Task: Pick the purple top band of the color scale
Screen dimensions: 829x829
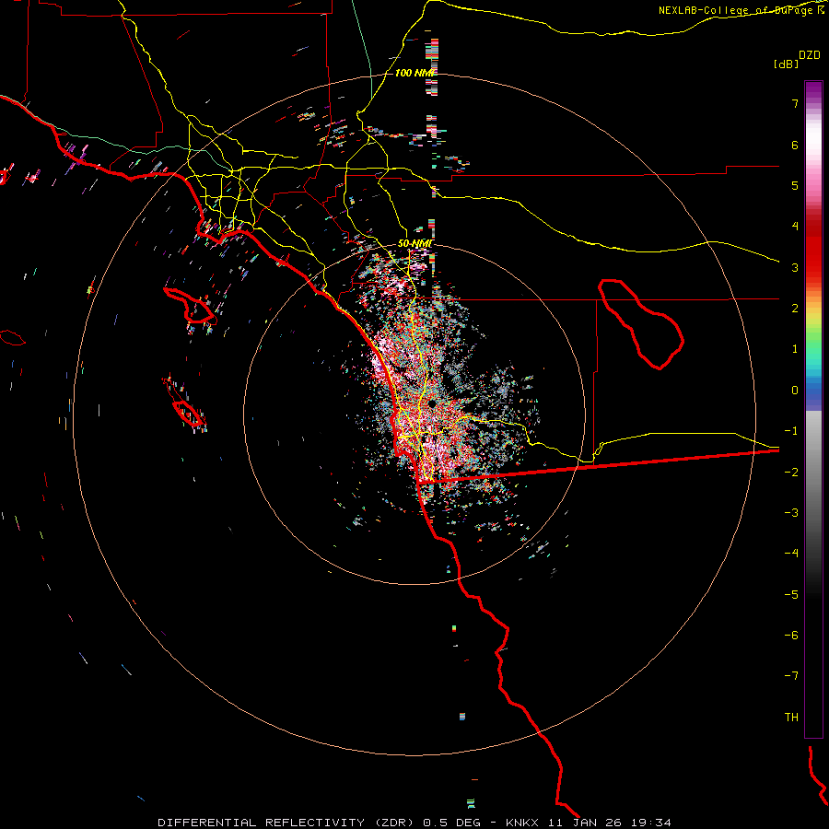Action: click(x=813, y=90)
